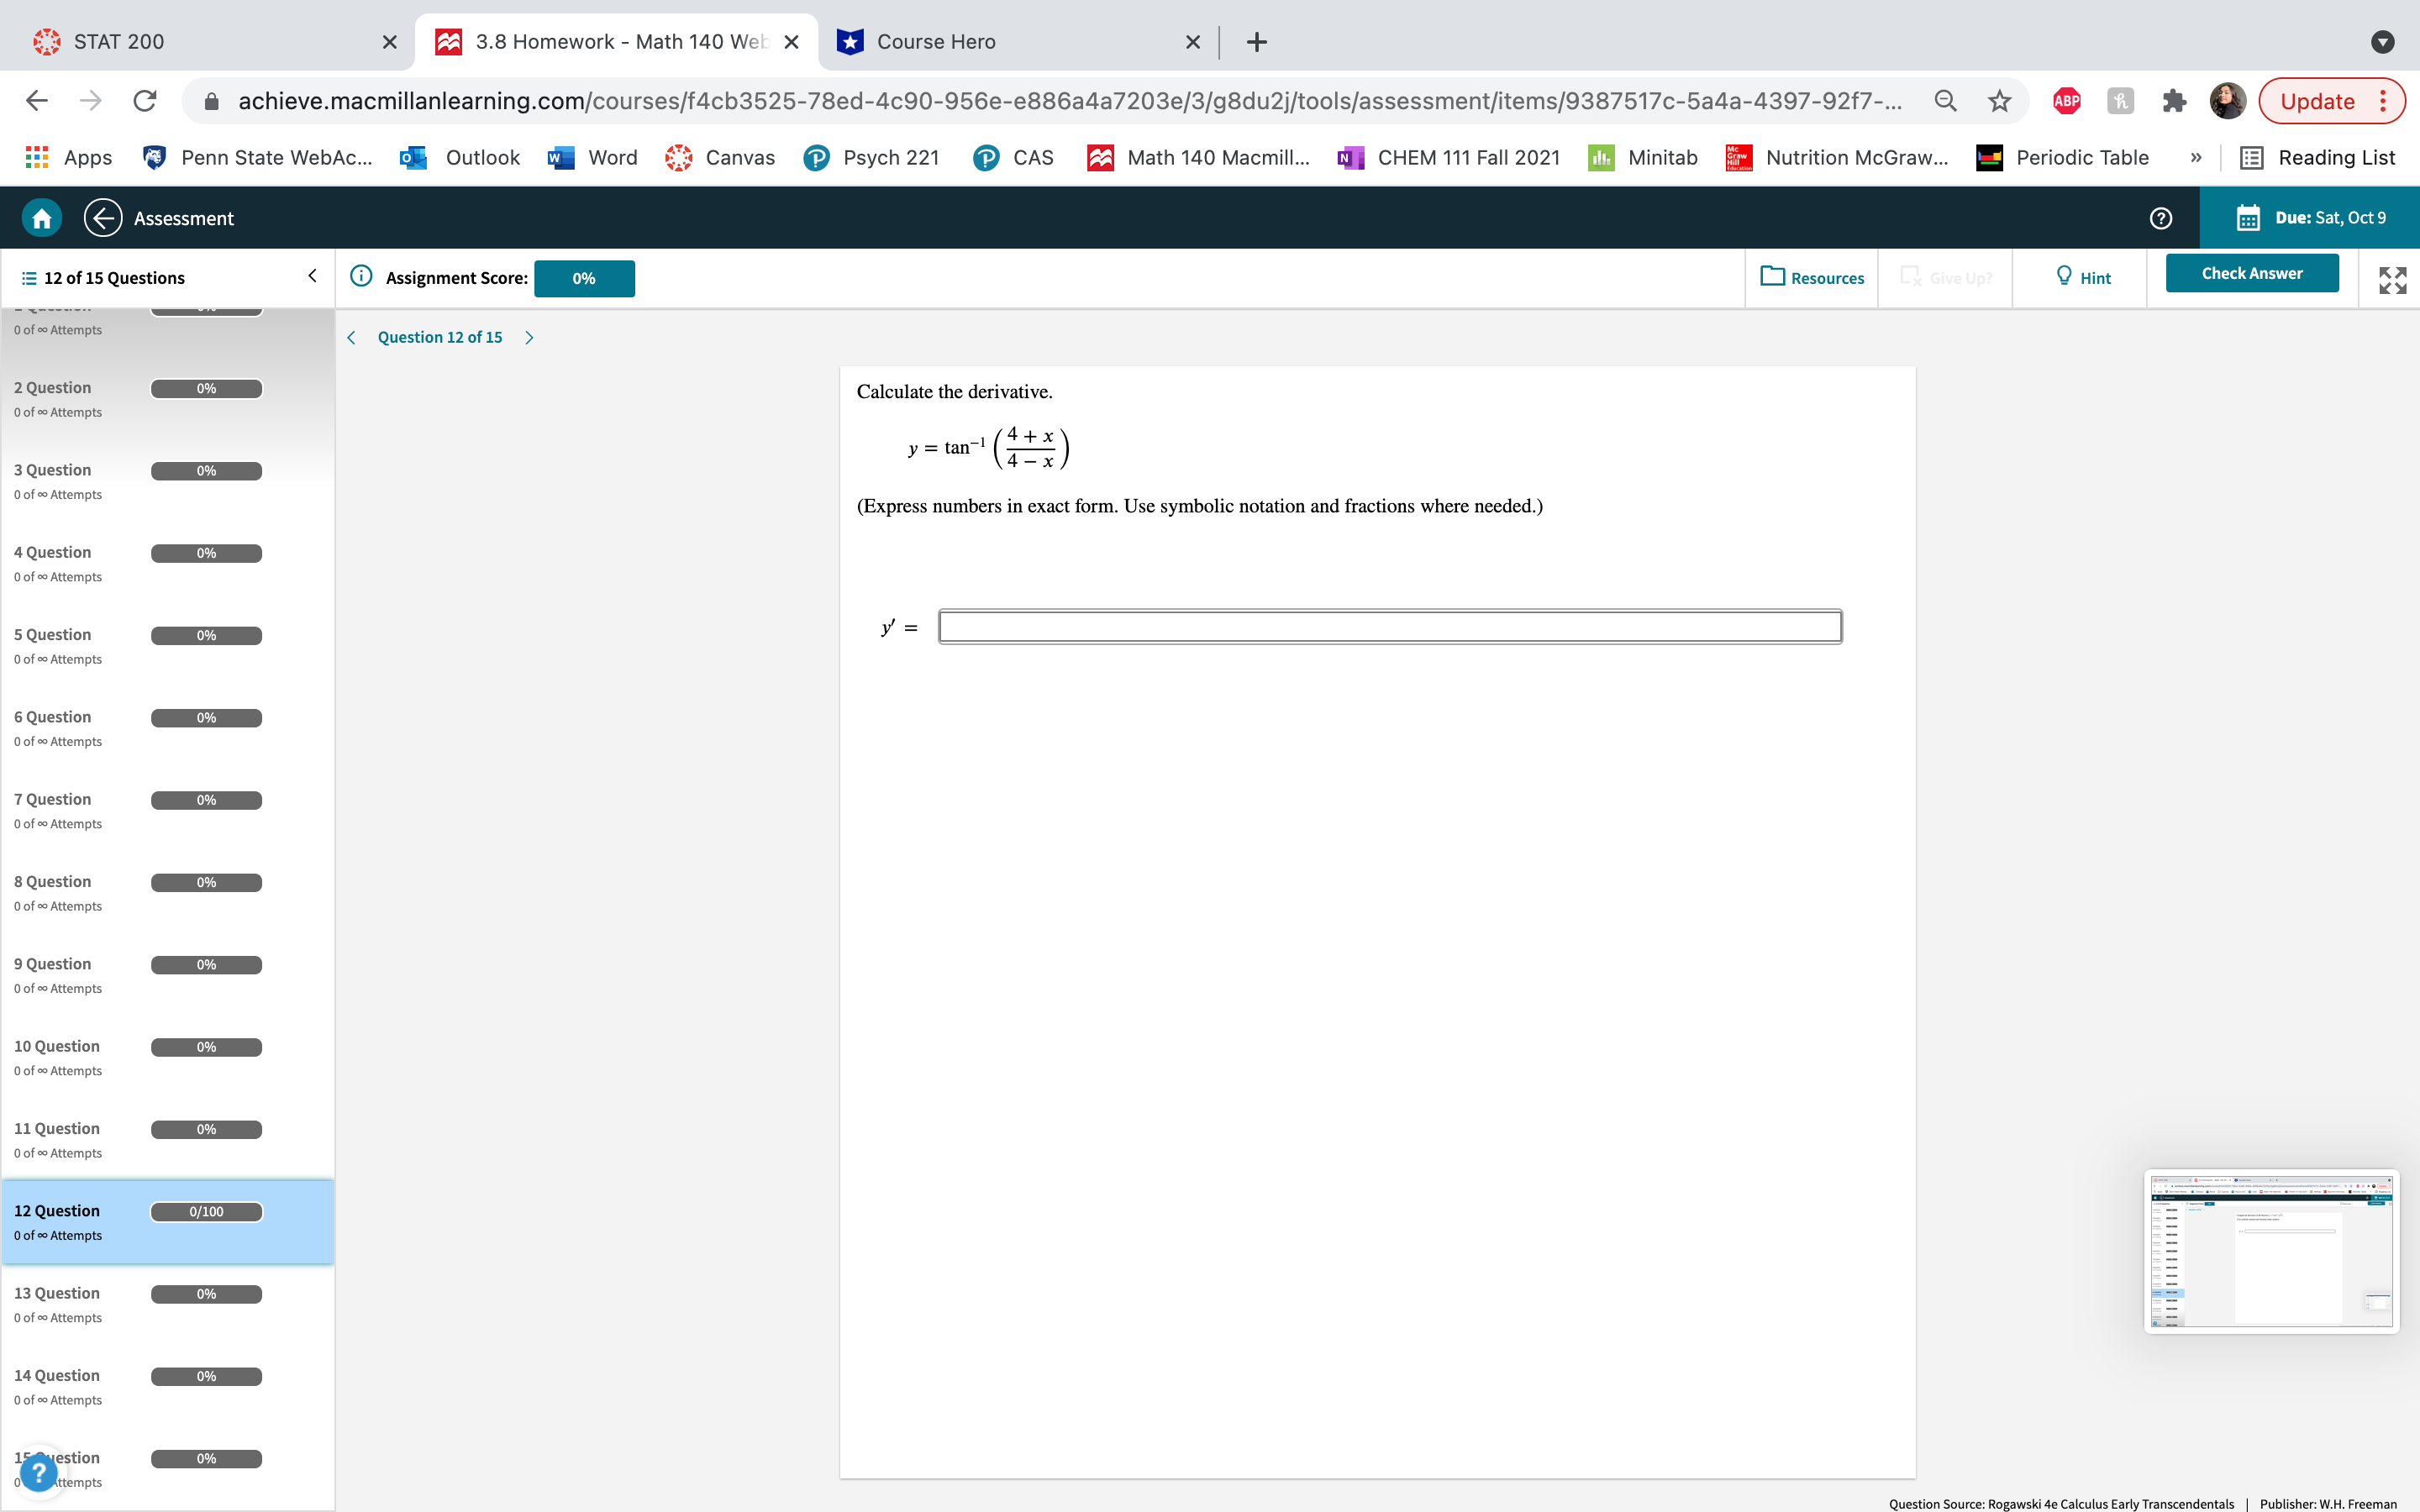Open the help question mark in header

[x=2160, y=218]
